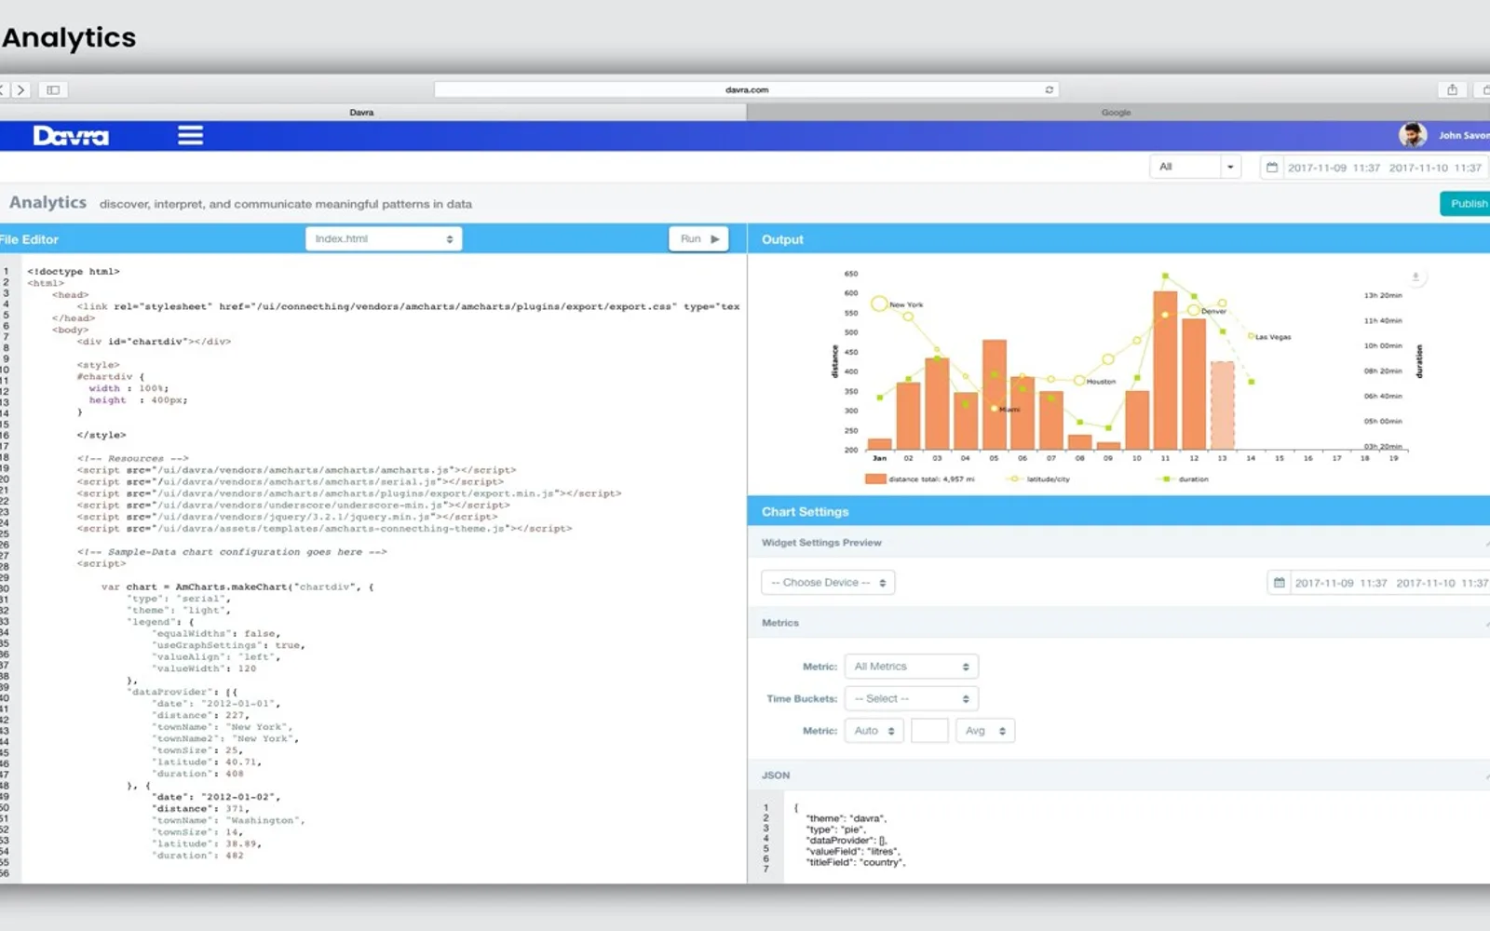
Task: Click the Houston chart bullet
Action: click(x=1079, y=380)
